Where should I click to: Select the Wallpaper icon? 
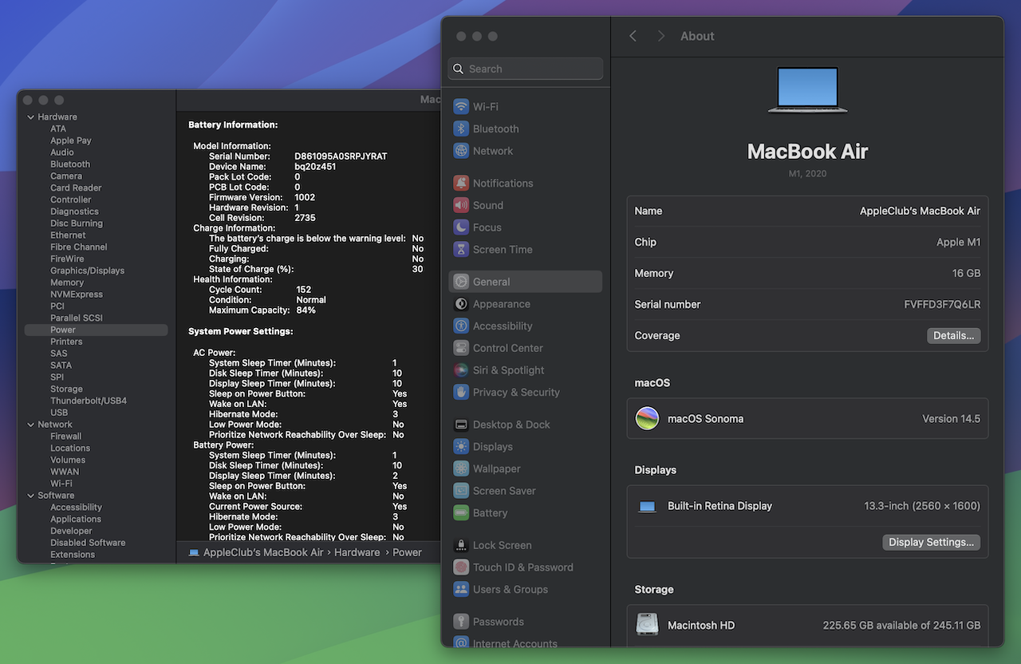[461, 468]
